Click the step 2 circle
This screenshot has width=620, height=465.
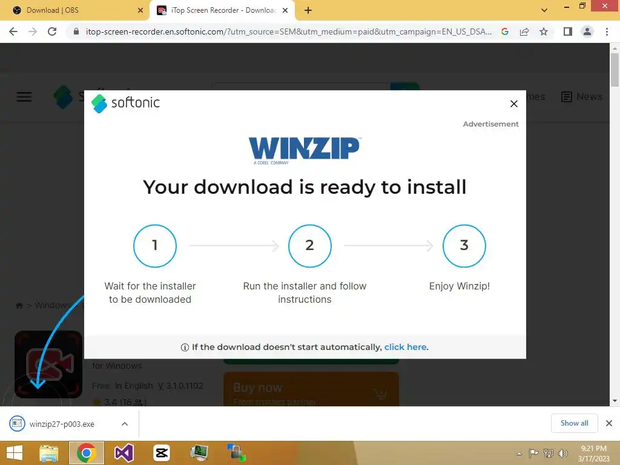point(309,246)
